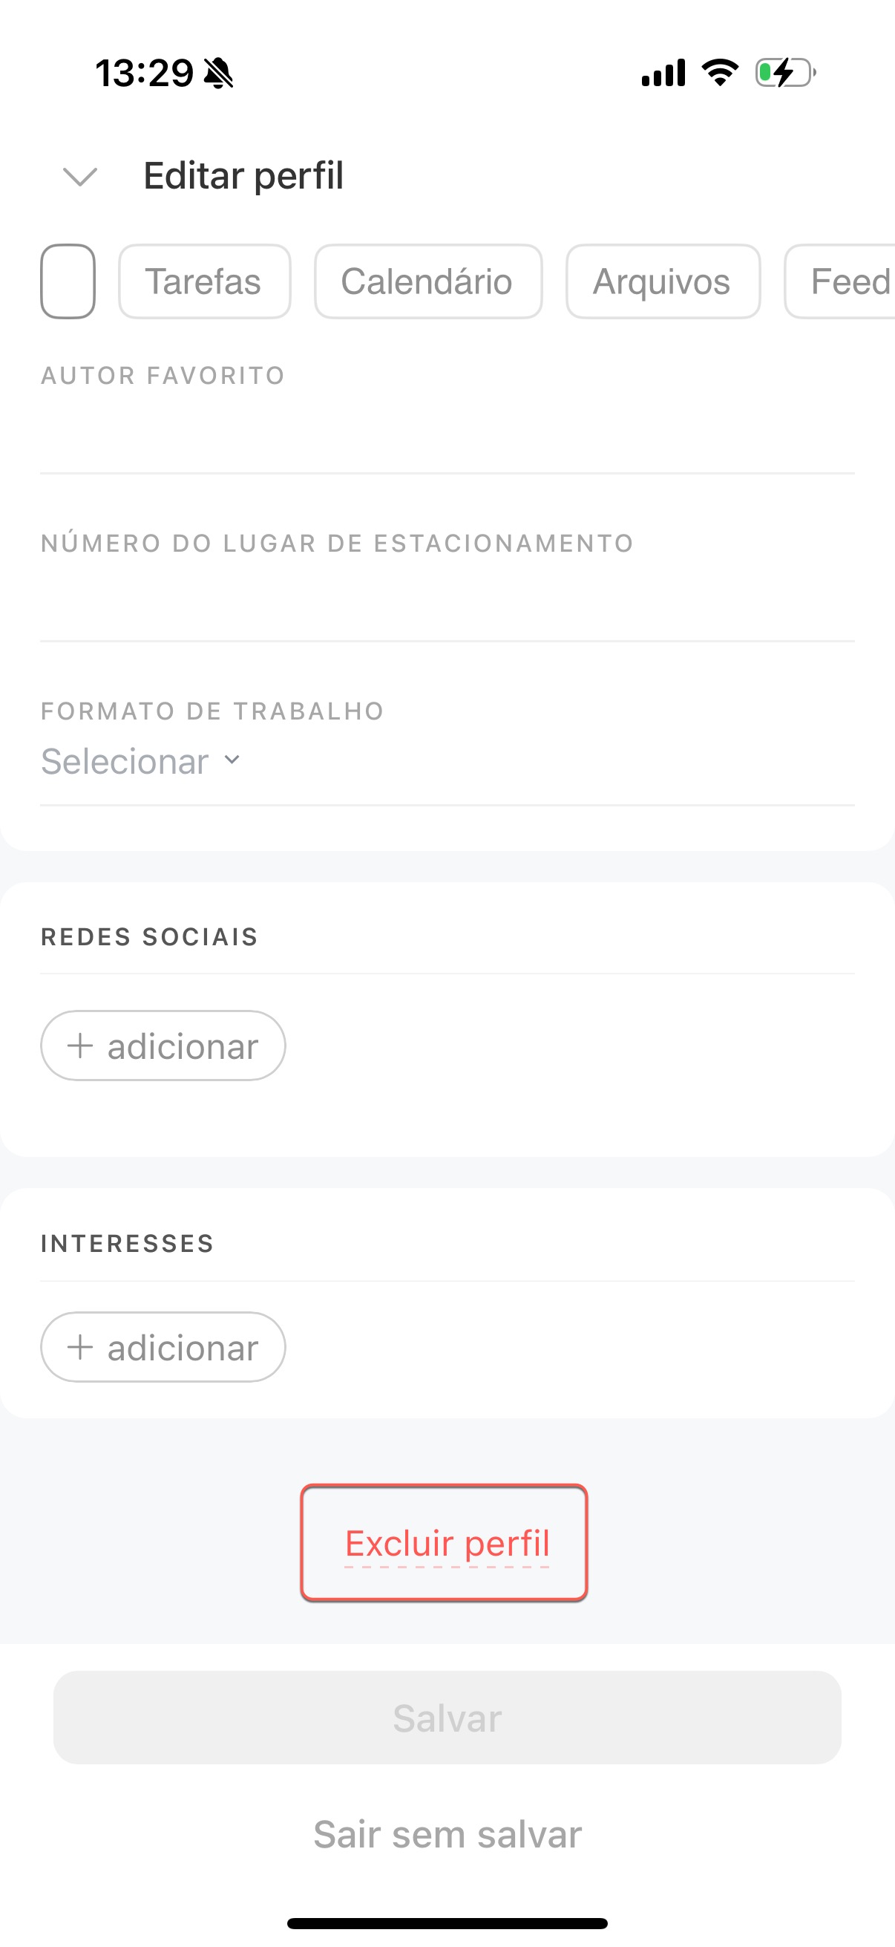Viewport: 895px width, 1947px height.
Task: Tap the home indicator bar at bottom
Action: pyautogui.click(x=447, y=1922)
